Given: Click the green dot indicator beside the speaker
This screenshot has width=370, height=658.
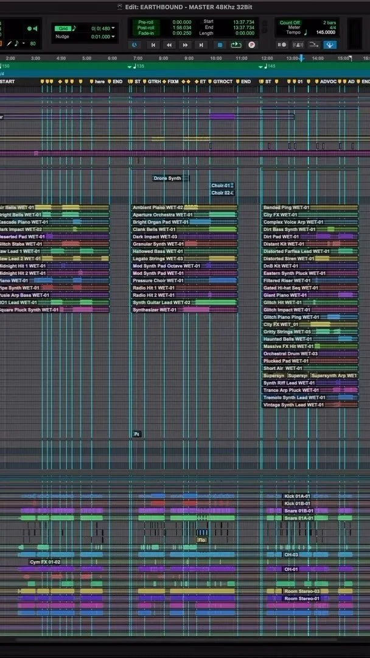Looking at the screenshot, I should point(29,29).
